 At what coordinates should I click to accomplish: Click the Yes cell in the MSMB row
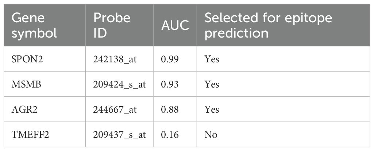click(x=212, y=85)
